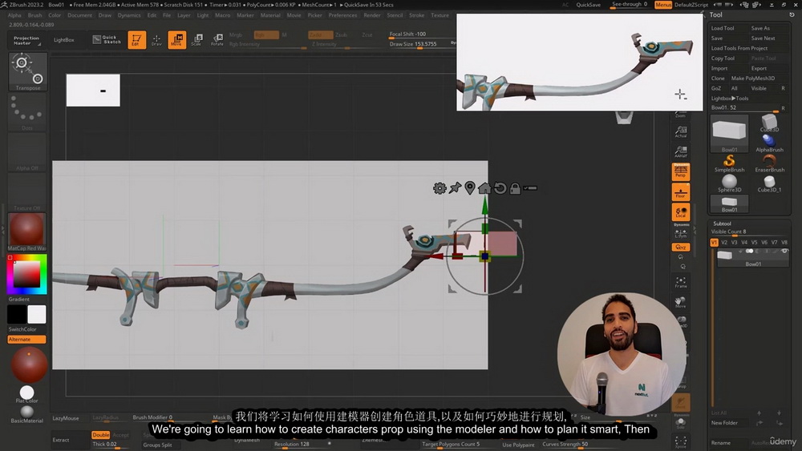Open Quick Sketch

[x=107, y=40]
